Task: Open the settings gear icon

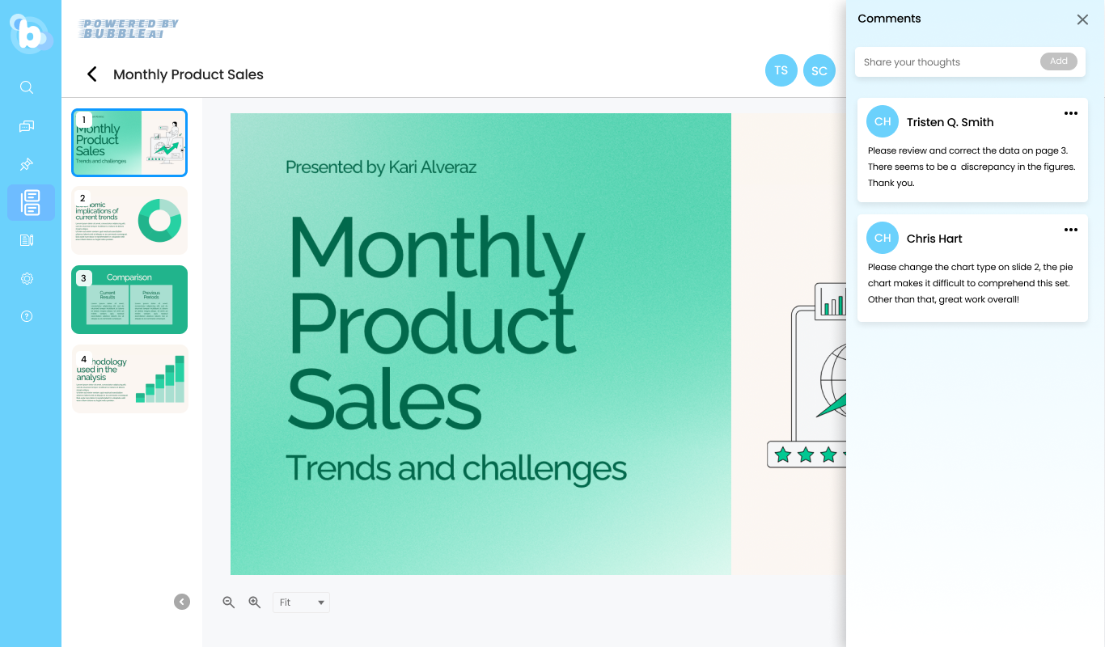Action: [27, 279]
